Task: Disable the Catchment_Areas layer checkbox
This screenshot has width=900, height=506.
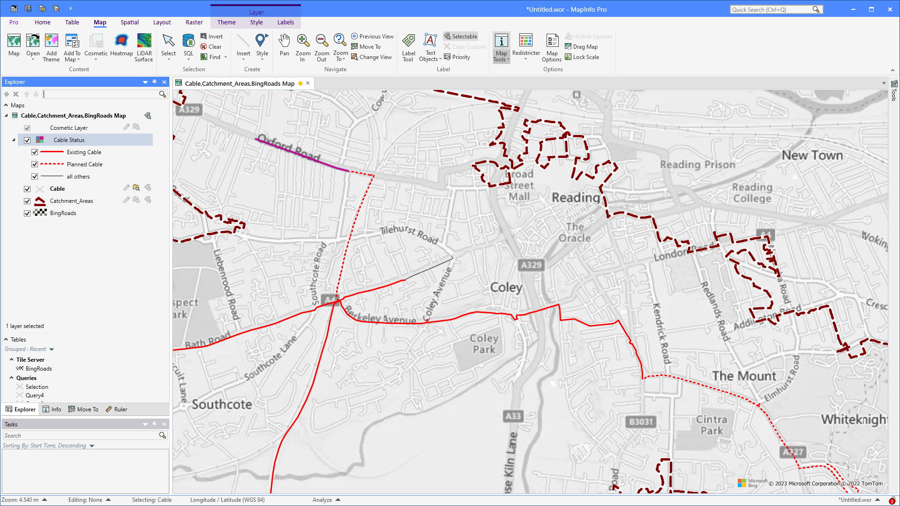Action: [x=27, y=201]
